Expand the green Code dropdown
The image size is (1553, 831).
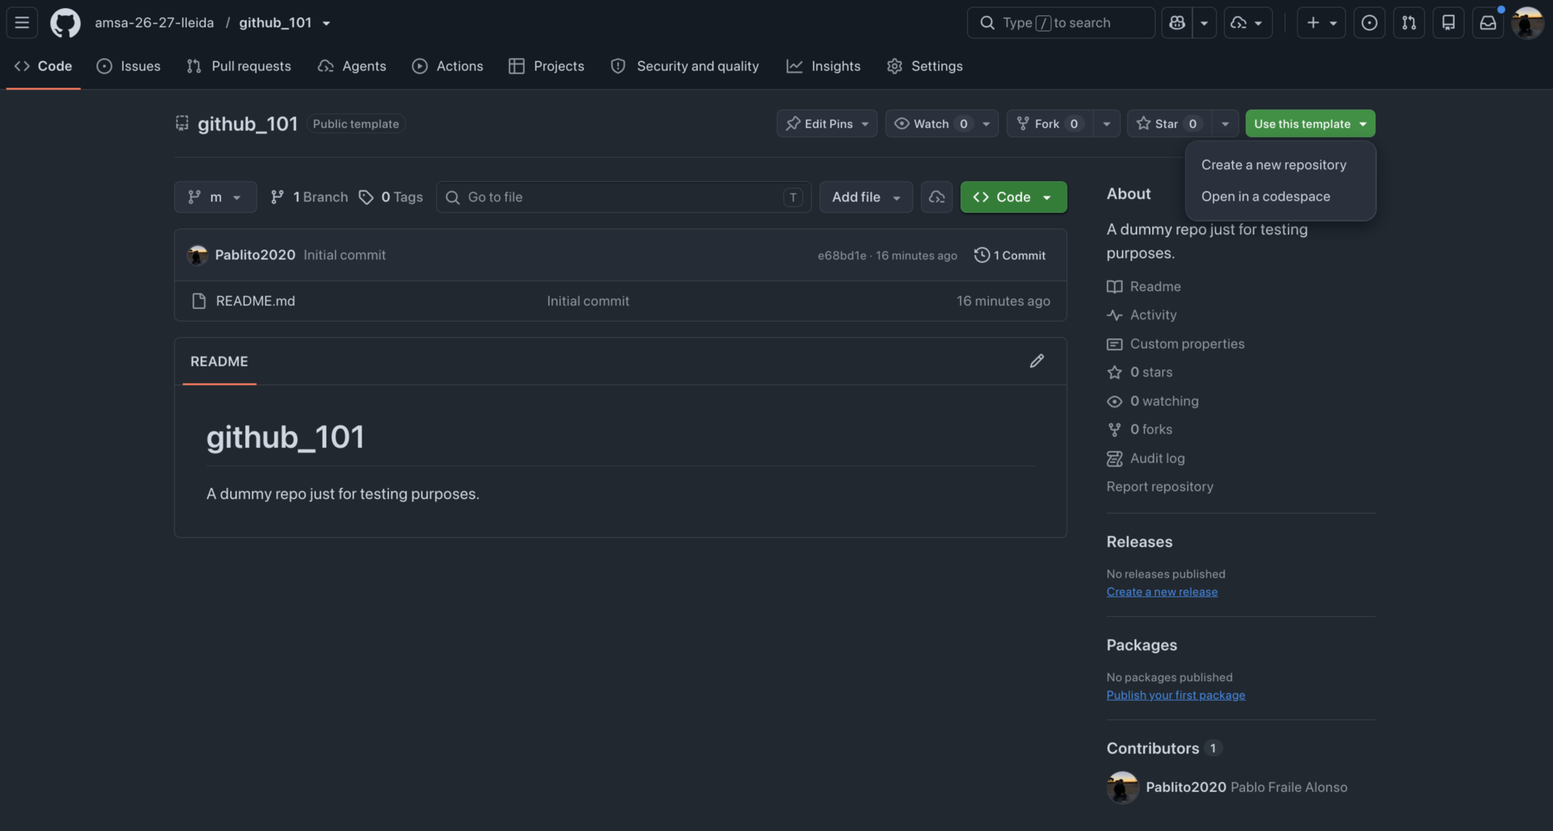(x=1013, y=197)
